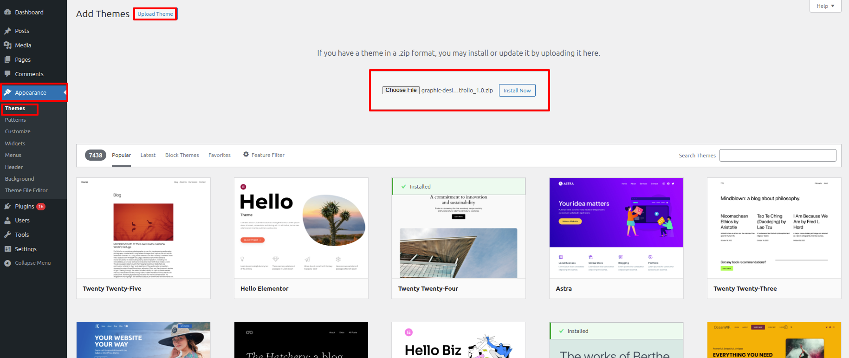
Task: Click the Upload Theme button
Action: click(155, 14)
